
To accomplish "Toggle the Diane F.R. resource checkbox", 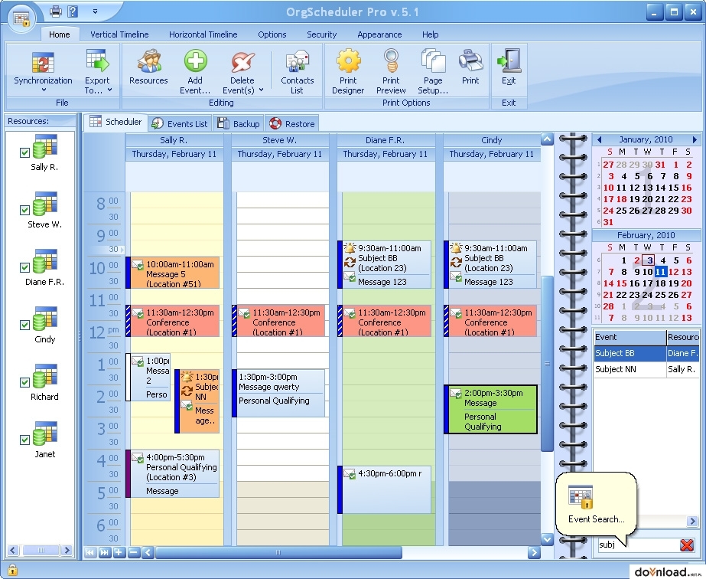I will 24,268.
